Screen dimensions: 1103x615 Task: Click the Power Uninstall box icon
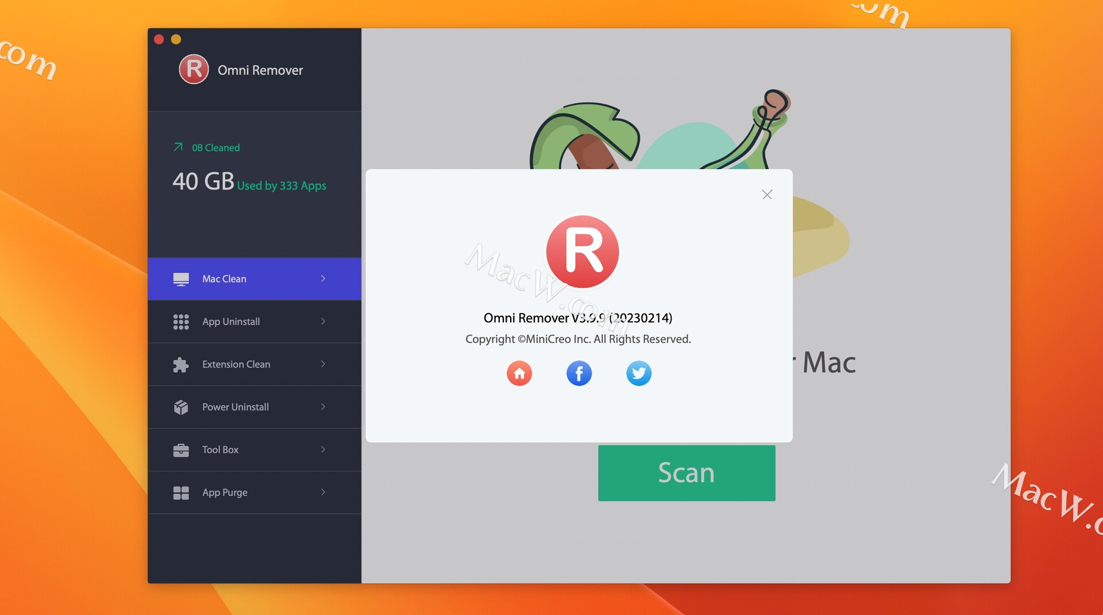click(x=181, y=407)
